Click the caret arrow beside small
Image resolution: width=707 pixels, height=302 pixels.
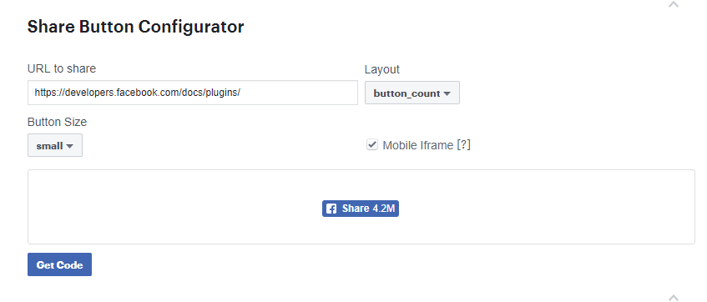pos(69,146)
